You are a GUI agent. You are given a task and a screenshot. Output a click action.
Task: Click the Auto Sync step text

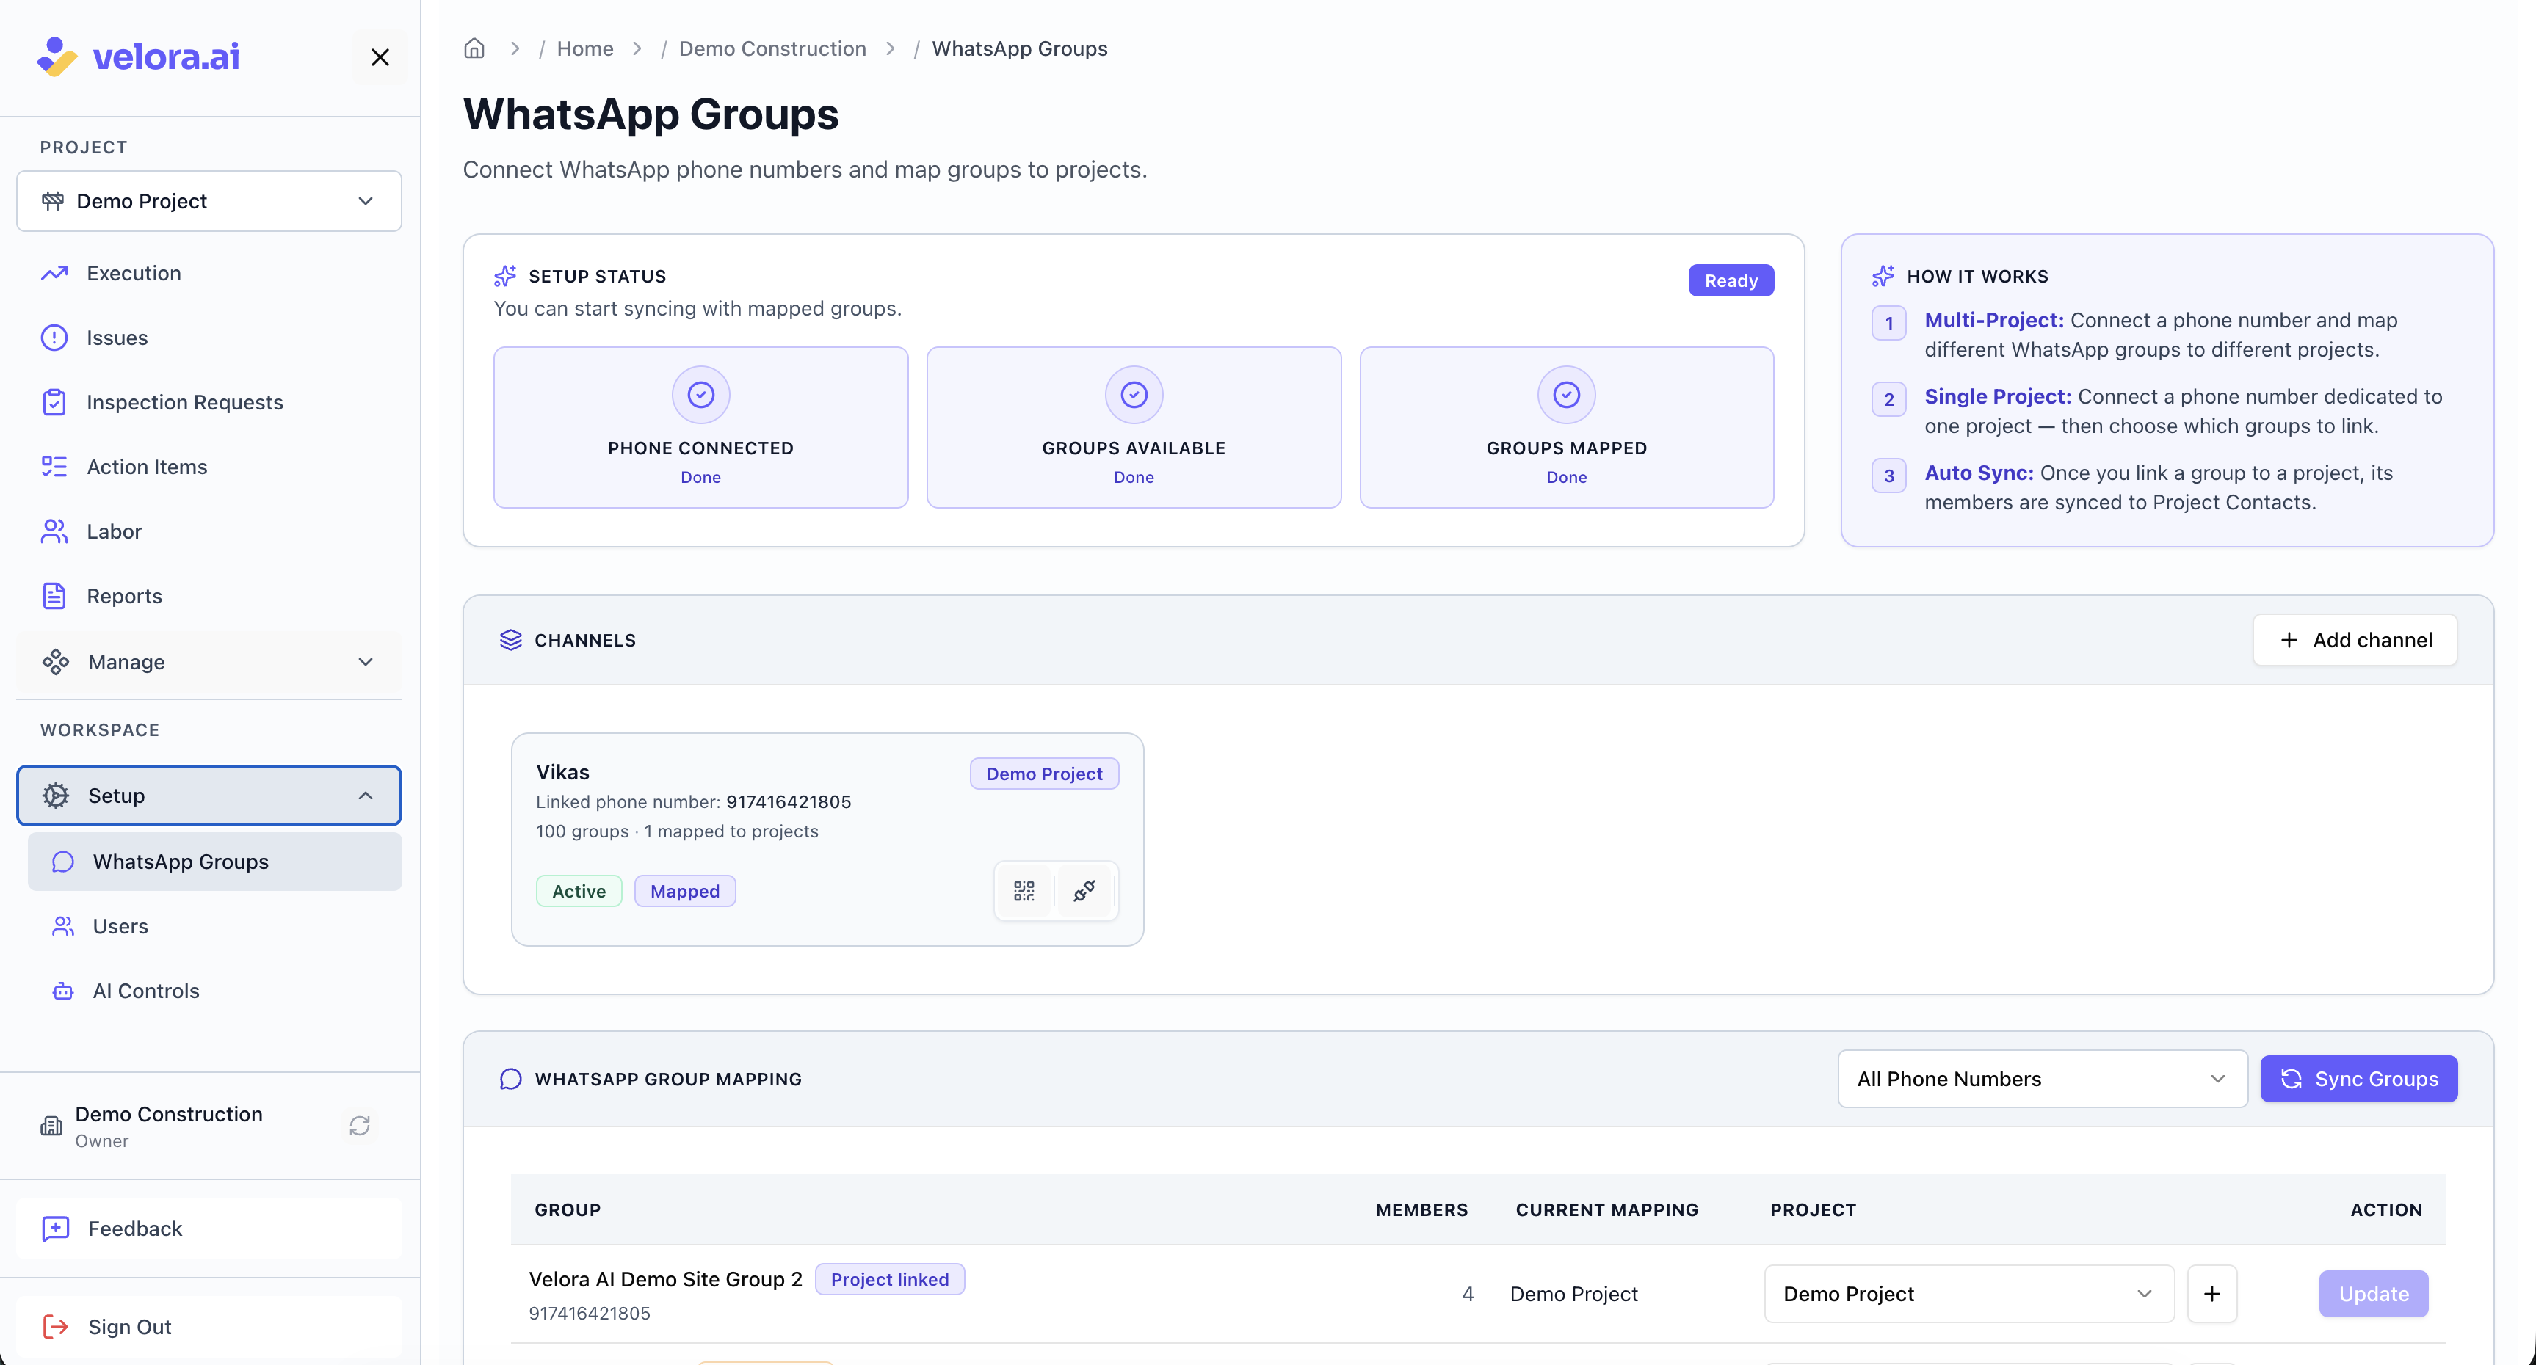click(2158, 487)
